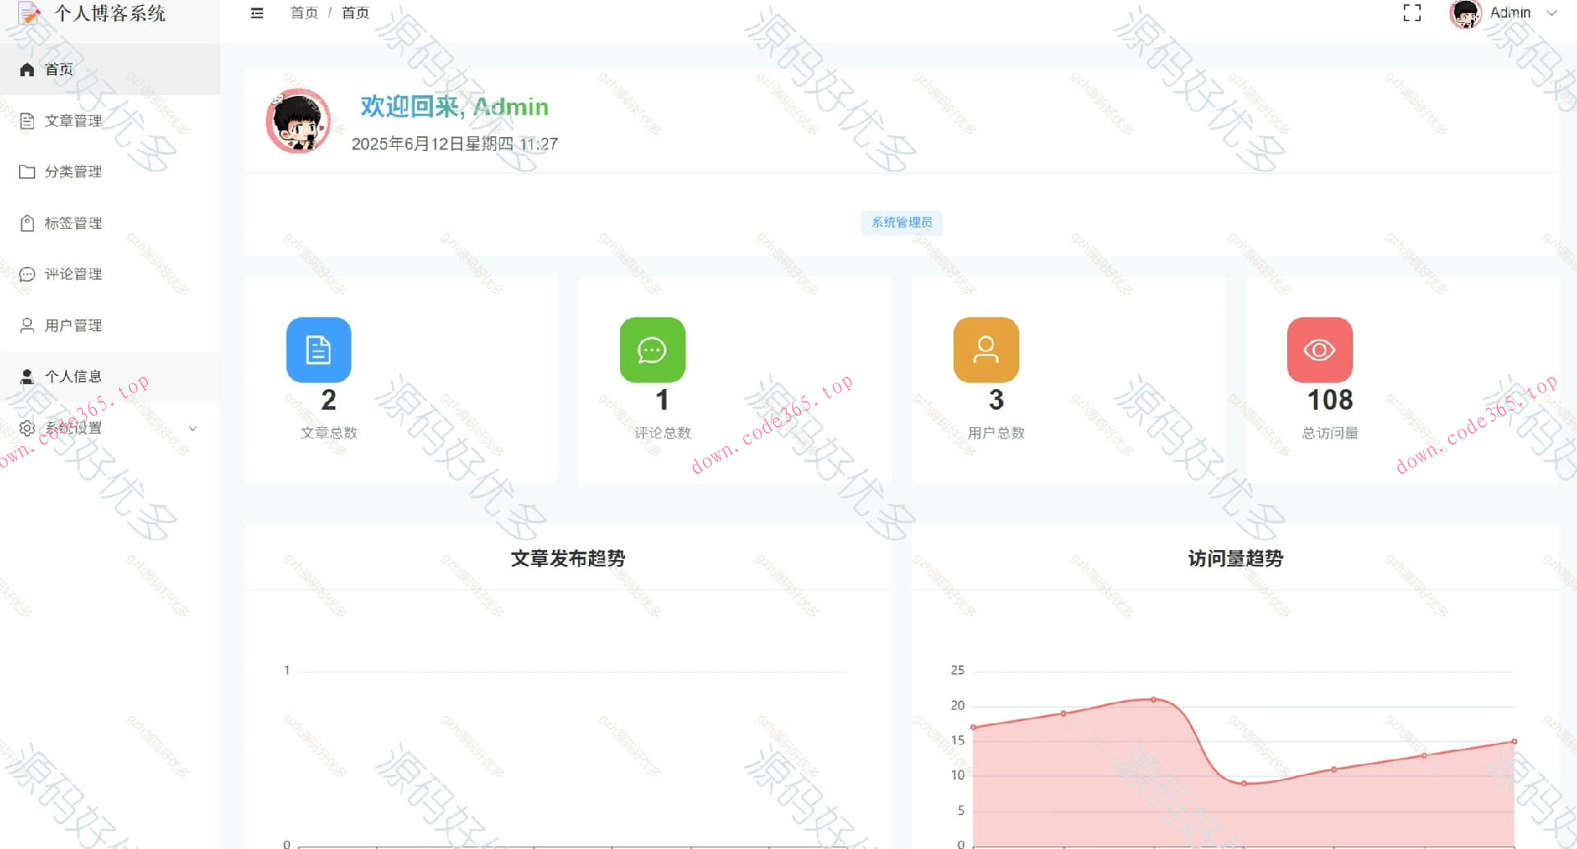Click the large avatar in welcome card
The width and height of the screenshot is (1577, 849).
[x=298, y=122]
